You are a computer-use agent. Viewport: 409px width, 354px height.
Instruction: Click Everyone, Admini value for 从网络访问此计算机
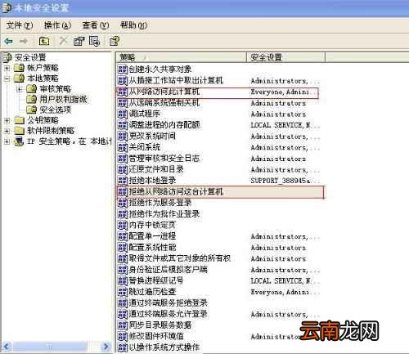tap(284, 92)
